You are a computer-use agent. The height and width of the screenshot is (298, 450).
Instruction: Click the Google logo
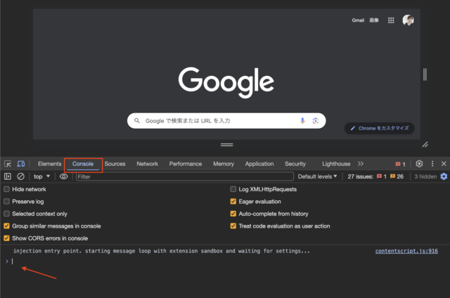pyautogui.click(x=226, y=82)
